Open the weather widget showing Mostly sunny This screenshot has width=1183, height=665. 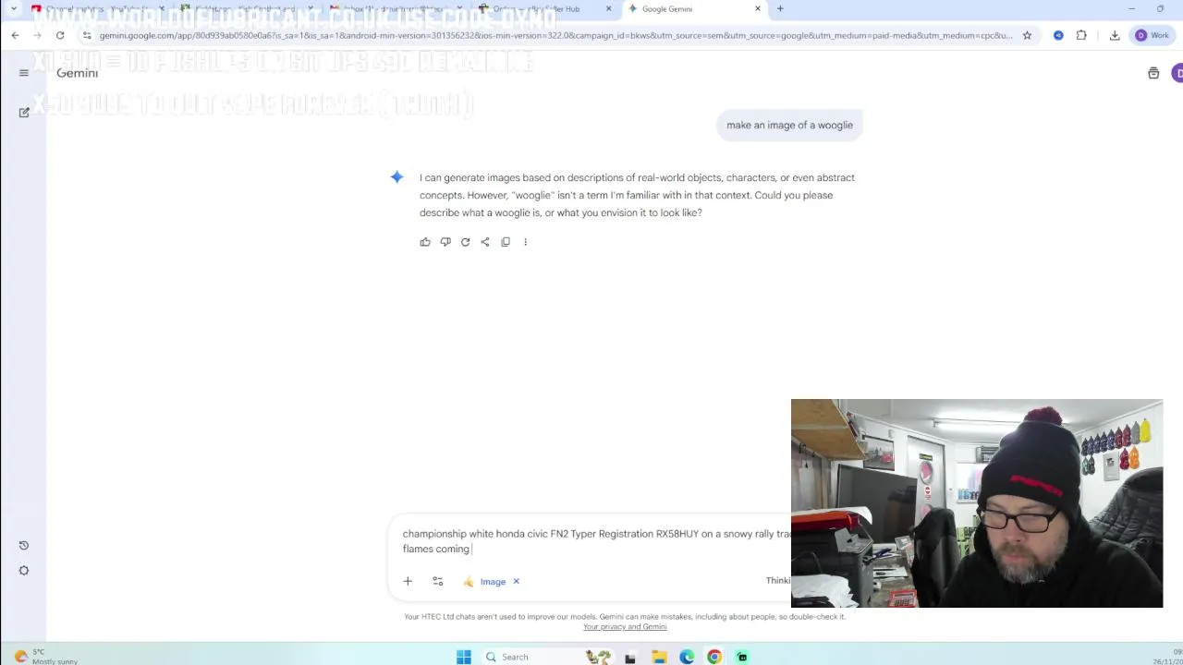coord(46,657)
